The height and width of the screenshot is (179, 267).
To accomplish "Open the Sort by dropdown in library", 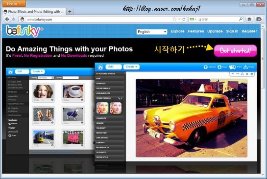I will (x=46, y=78).
